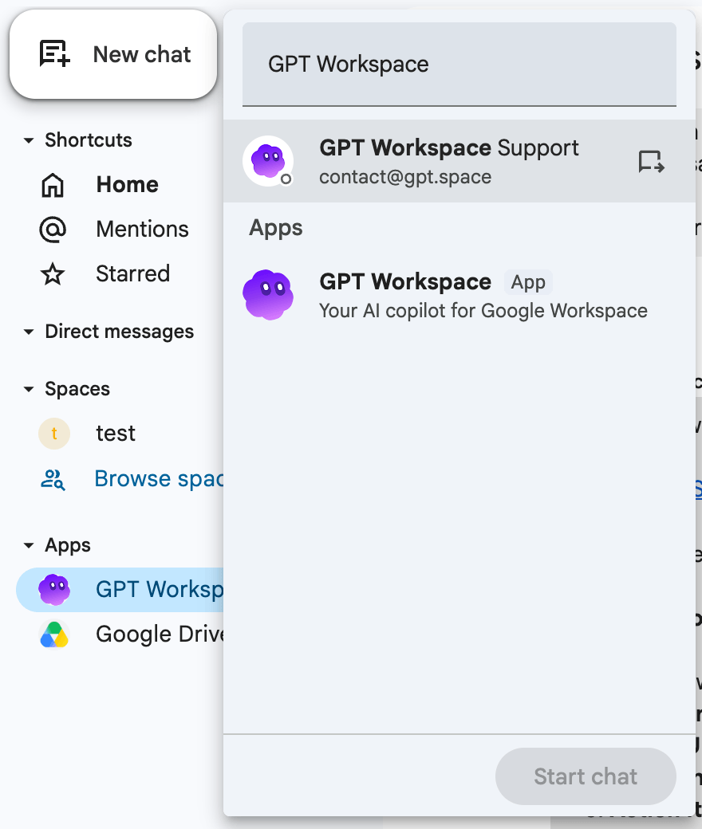This screenshot has height=829, width=702.
Task: Click the Apps heading in search results
Action: point(276,228)
